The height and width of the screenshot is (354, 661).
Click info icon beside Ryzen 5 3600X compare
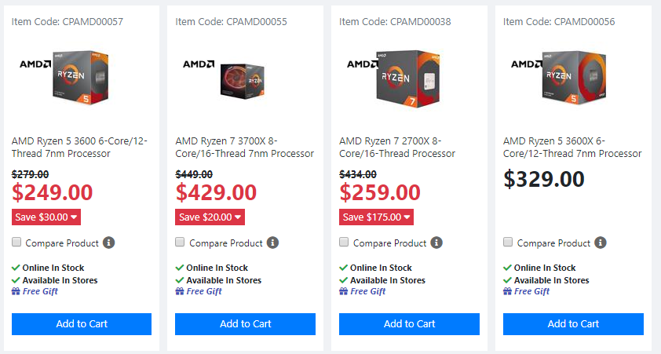(x=601, y=243)
